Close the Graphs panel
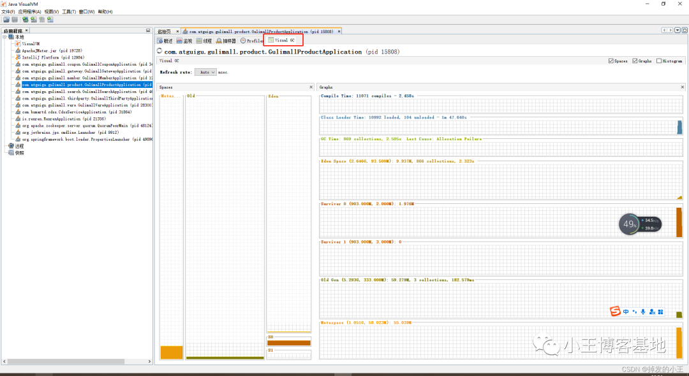689x376 pixels. click(683, 87)
